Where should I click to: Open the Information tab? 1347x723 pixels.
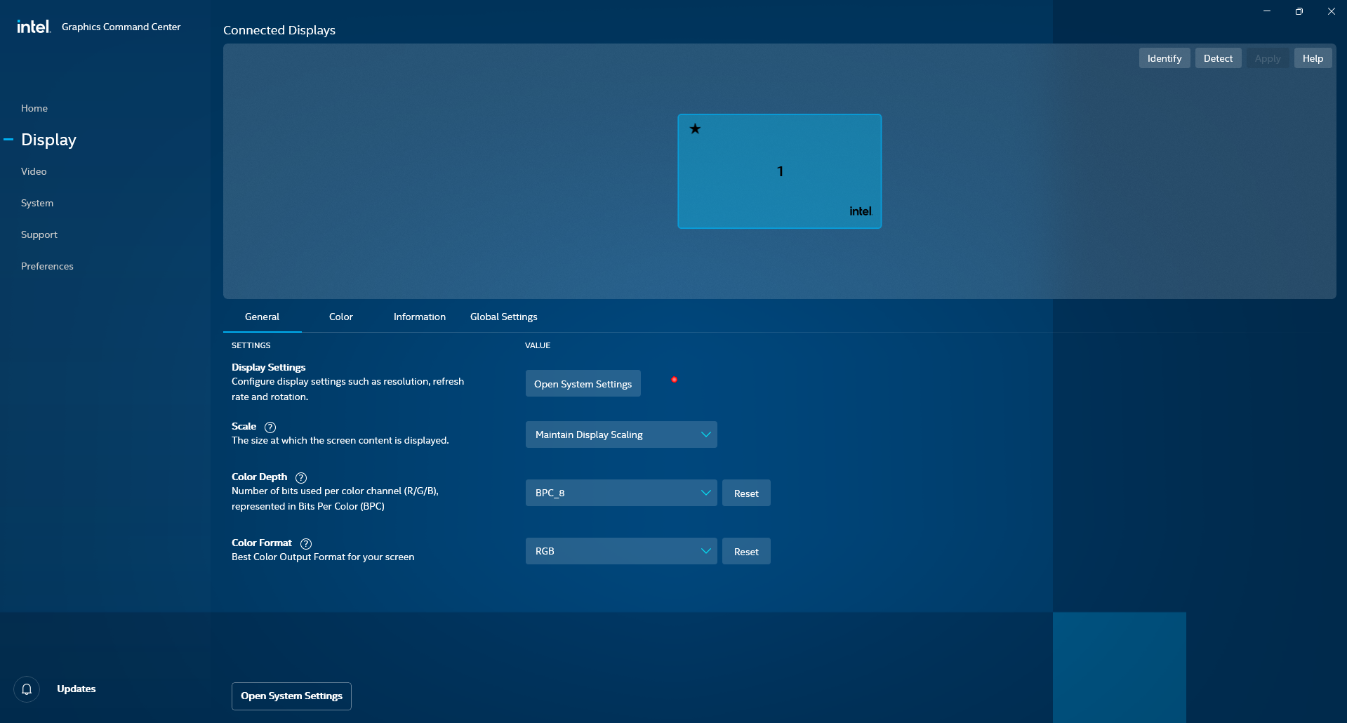click(x=420, y=317)
